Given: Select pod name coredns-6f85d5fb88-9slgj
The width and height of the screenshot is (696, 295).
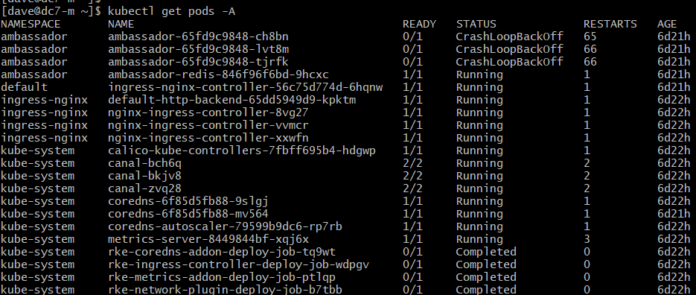Looking at the screenshot, I should [188, 201].
